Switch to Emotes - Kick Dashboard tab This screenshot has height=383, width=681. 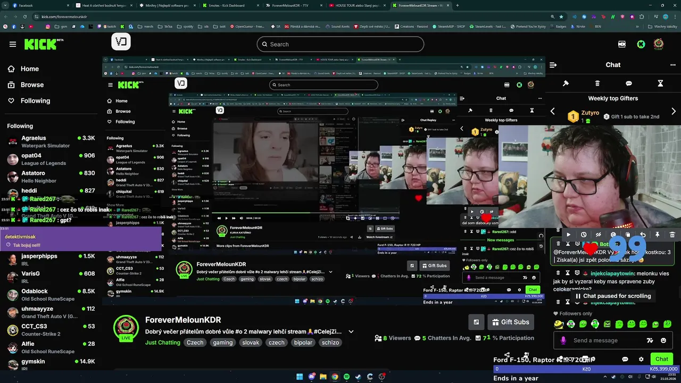[x=230, y=5]
